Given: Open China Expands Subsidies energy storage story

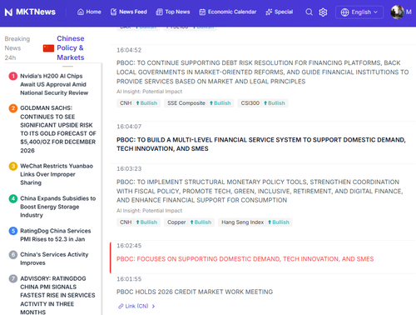Looking at the screenshot, I should click(57, 207).
